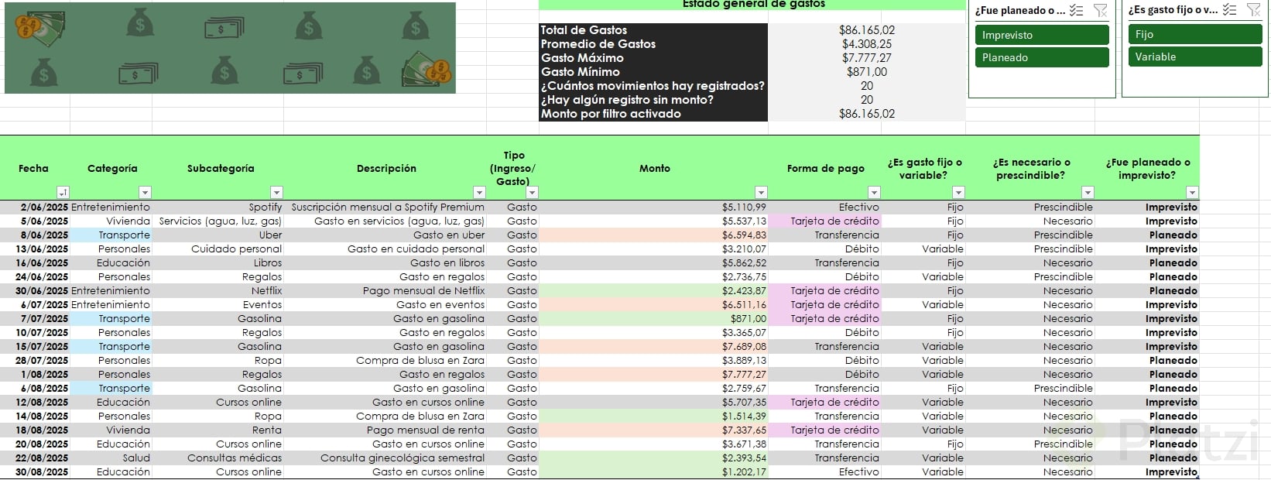Select the 'Libros' subcategory cell
Image resolution: width=1271 pixels, height=480 pixels.
(x=218, y=262)
